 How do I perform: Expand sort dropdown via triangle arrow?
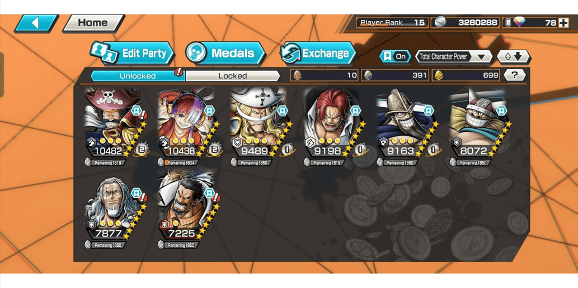click(x=481, y=57)
